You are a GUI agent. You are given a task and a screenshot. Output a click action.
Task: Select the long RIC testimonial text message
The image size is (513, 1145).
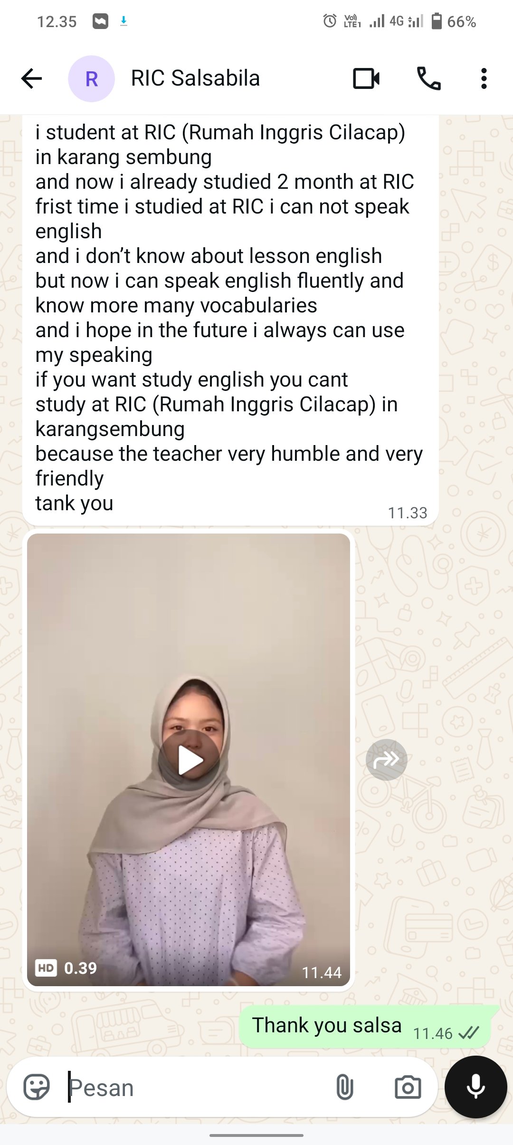pyautogui.click(x=230, y=320)
